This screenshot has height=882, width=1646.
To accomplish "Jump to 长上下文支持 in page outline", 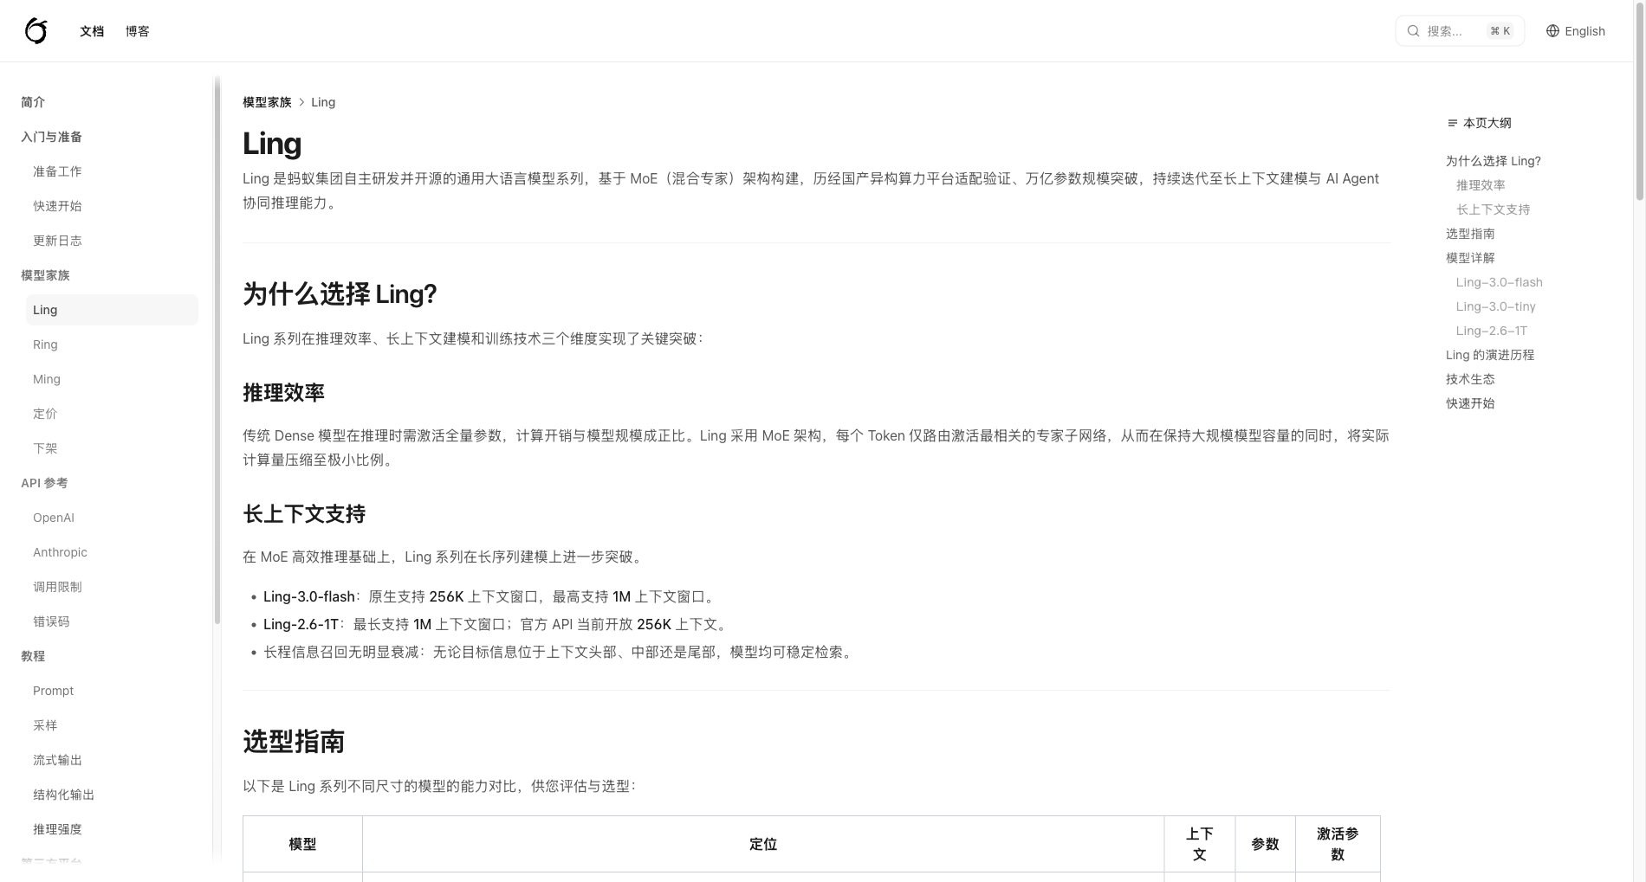I will coord(1493,209).
